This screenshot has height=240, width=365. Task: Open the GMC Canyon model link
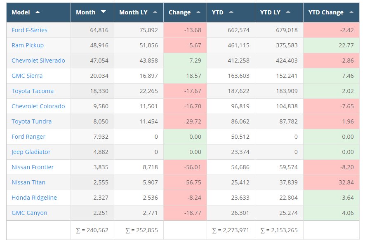29,213
